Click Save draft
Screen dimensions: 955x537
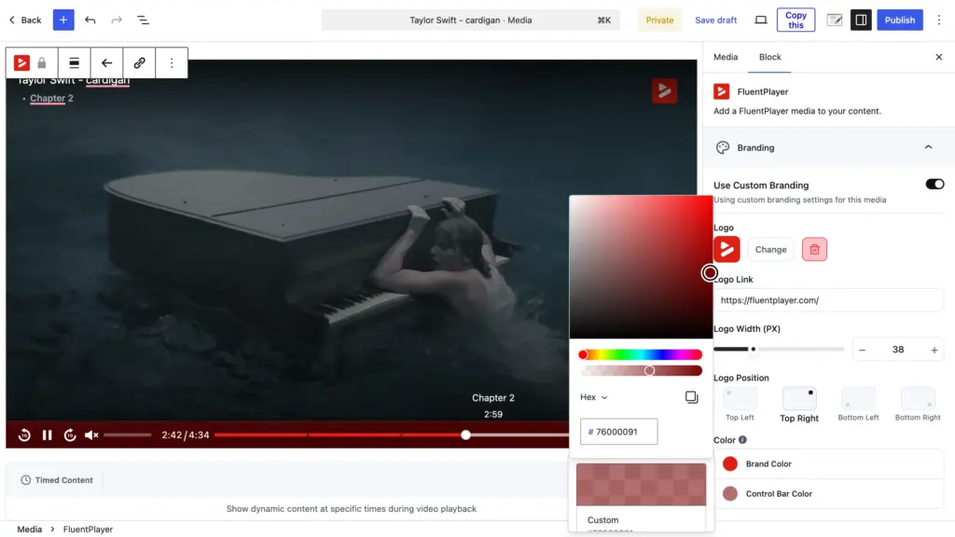tap(715, 21)
